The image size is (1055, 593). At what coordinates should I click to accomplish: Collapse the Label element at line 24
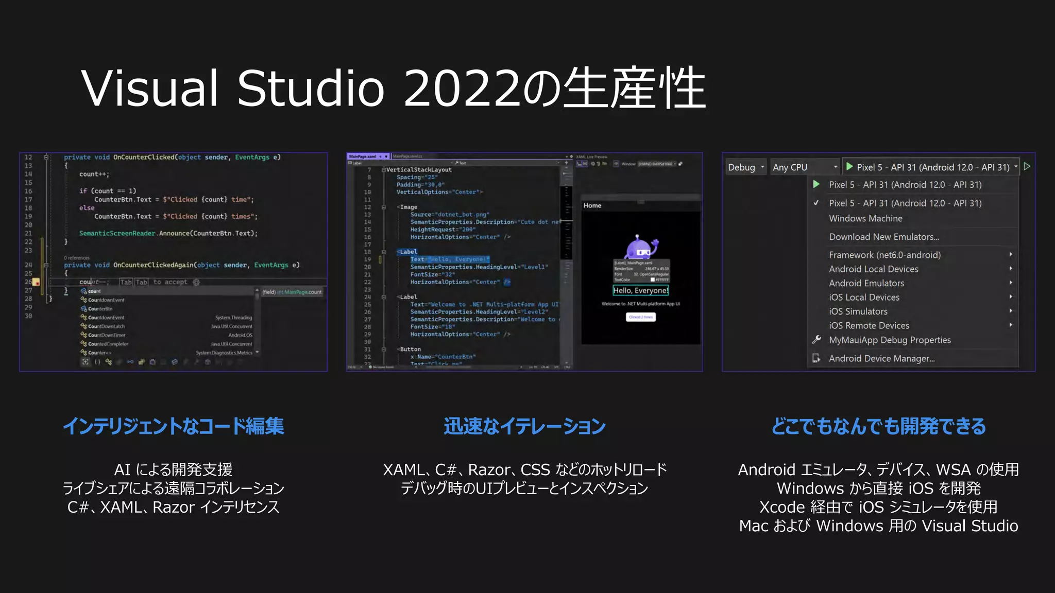(383, 297)
